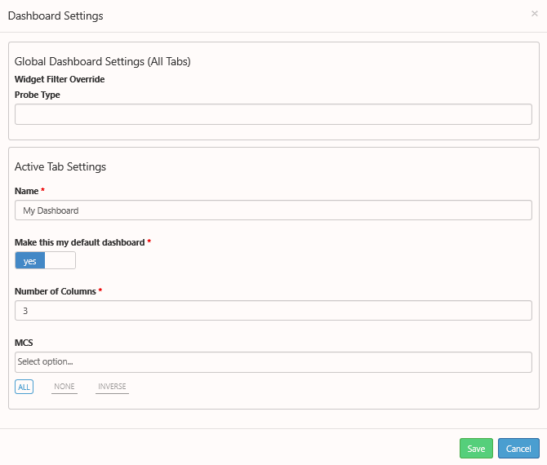Image resolution: width=547 pixels, height=465 pixels.
Task: Open the MCS 'Select option...' dropdown
Action: tap(273, 362)
